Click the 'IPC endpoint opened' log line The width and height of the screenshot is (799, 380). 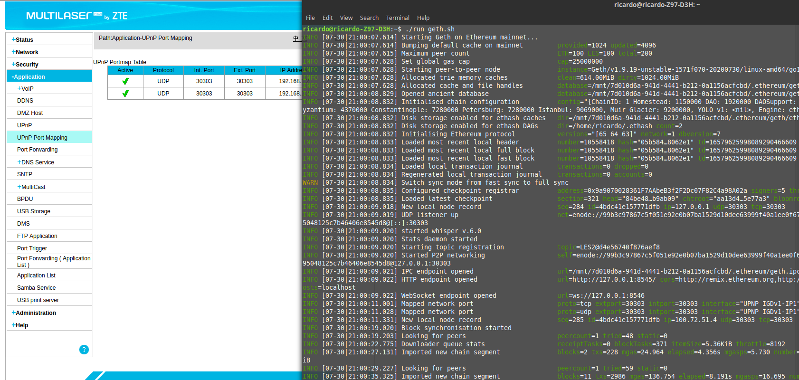tap(437, 271)
